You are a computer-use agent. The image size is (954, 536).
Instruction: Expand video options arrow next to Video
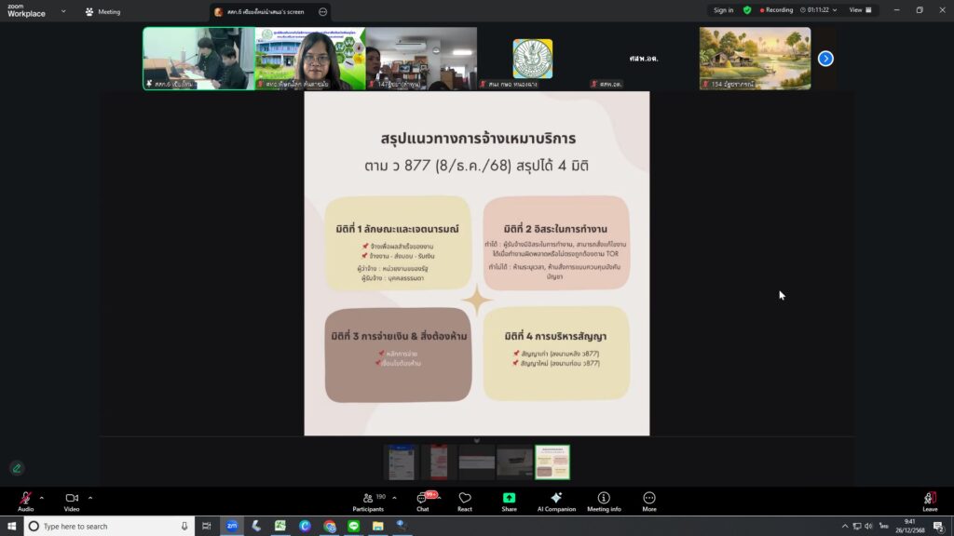point(89,497)
